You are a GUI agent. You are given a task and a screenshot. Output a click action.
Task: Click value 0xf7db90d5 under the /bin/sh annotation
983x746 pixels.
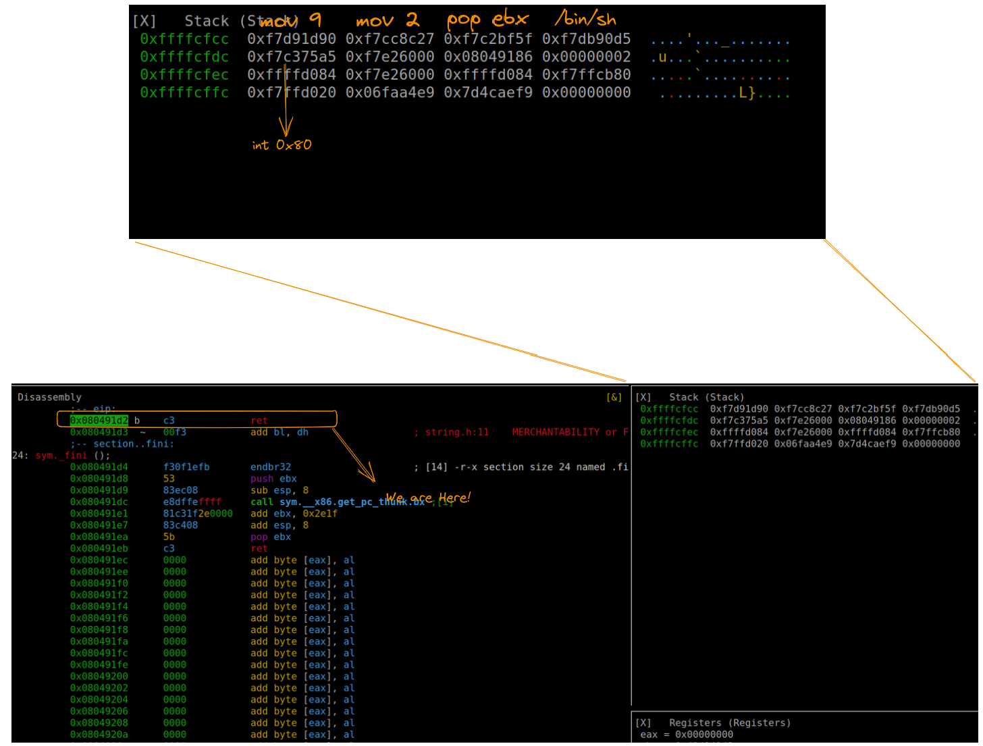pyautogui.click(x=586, y=39)
